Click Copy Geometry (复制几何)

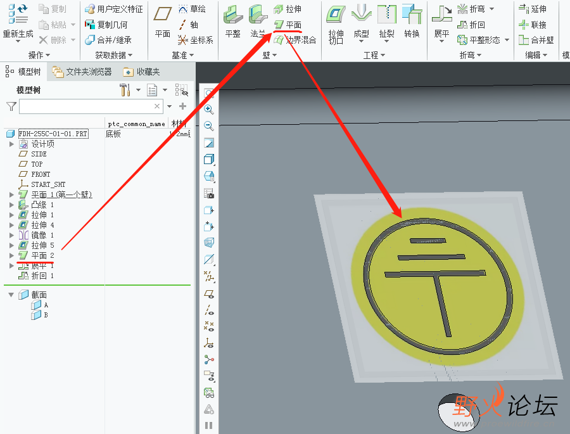coord(106,25)
